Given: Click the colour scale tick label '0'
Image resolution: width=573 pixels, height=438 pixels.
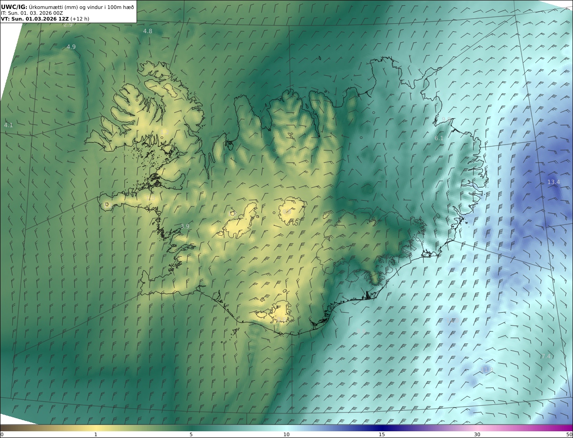Looking at the screenshot, I should point(2,434).
